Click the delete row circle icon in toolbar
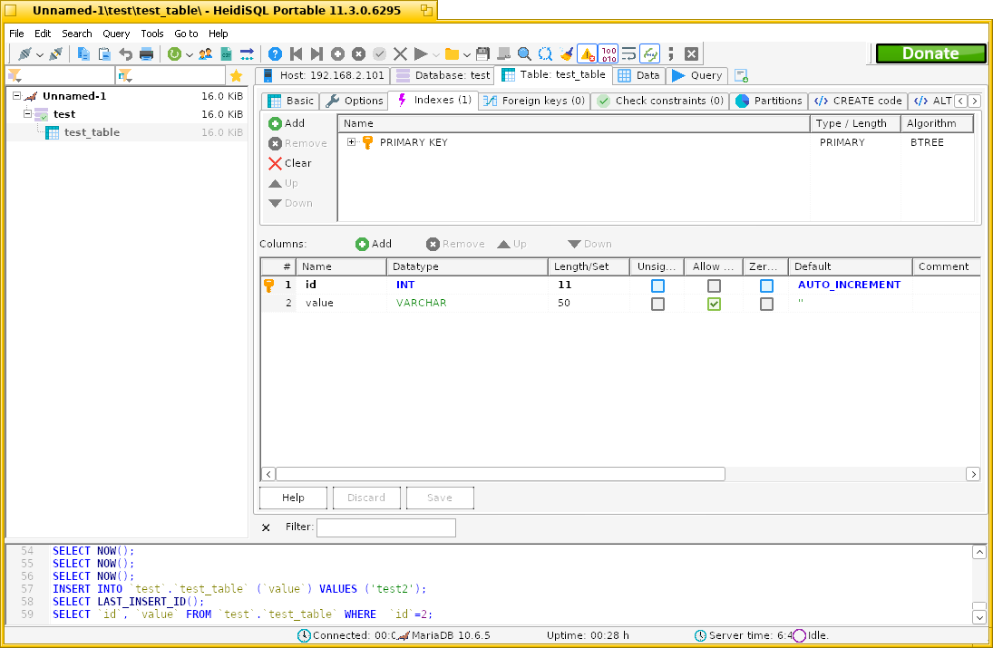 click(x=358, y=54)
